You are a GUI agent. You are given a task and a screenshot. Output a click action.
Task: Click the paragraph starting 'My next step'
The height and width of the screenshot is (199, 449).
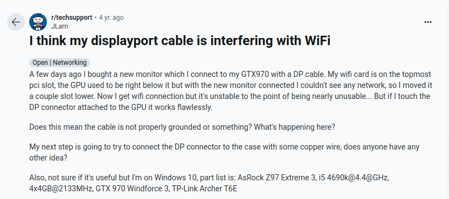pos(224,152)
